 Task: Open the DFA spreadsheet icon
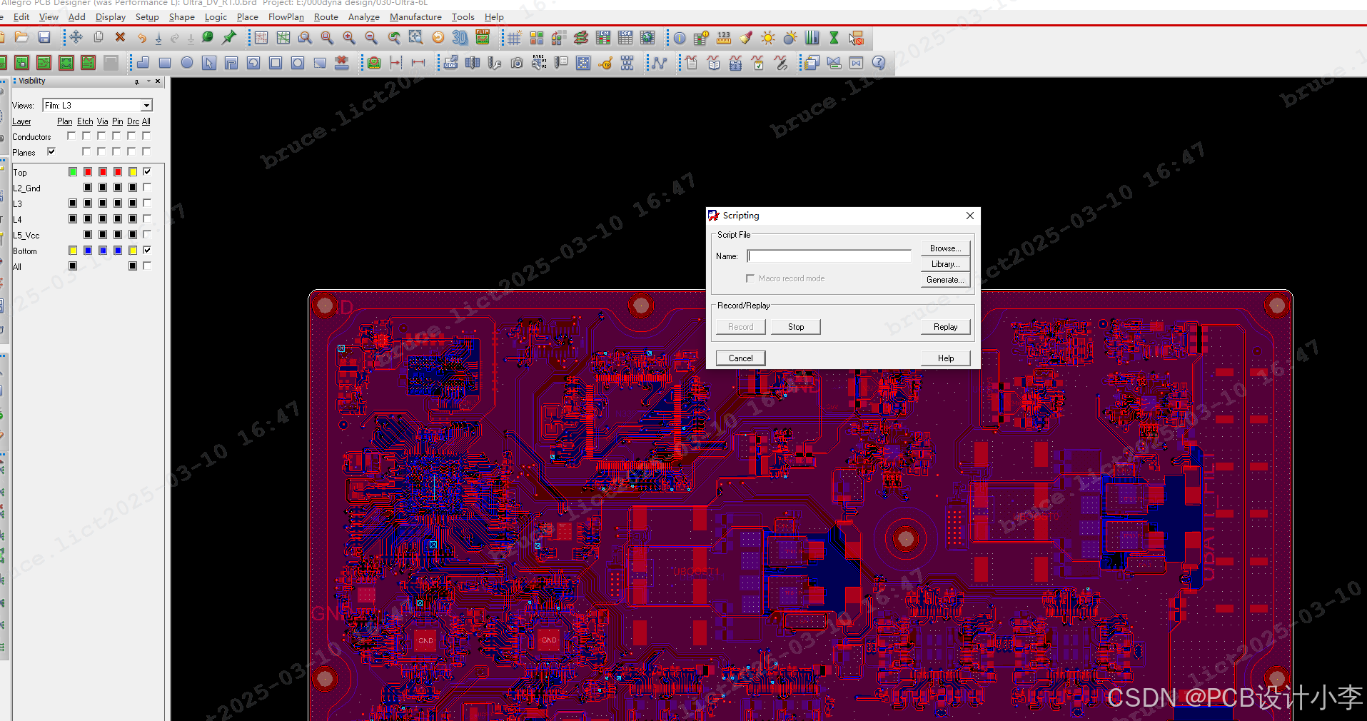(625, 37)
